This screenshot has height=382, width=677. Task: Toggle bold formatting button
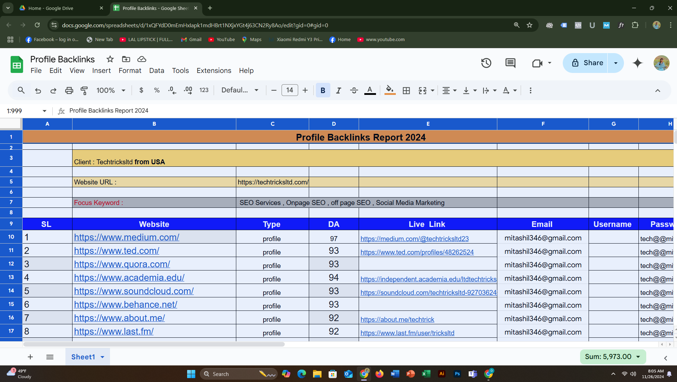[323, 91]
